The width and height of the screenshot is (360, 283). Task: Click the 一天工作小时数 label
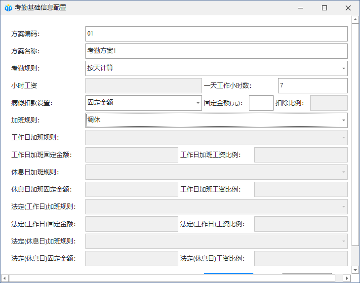(x=228, y=85)
